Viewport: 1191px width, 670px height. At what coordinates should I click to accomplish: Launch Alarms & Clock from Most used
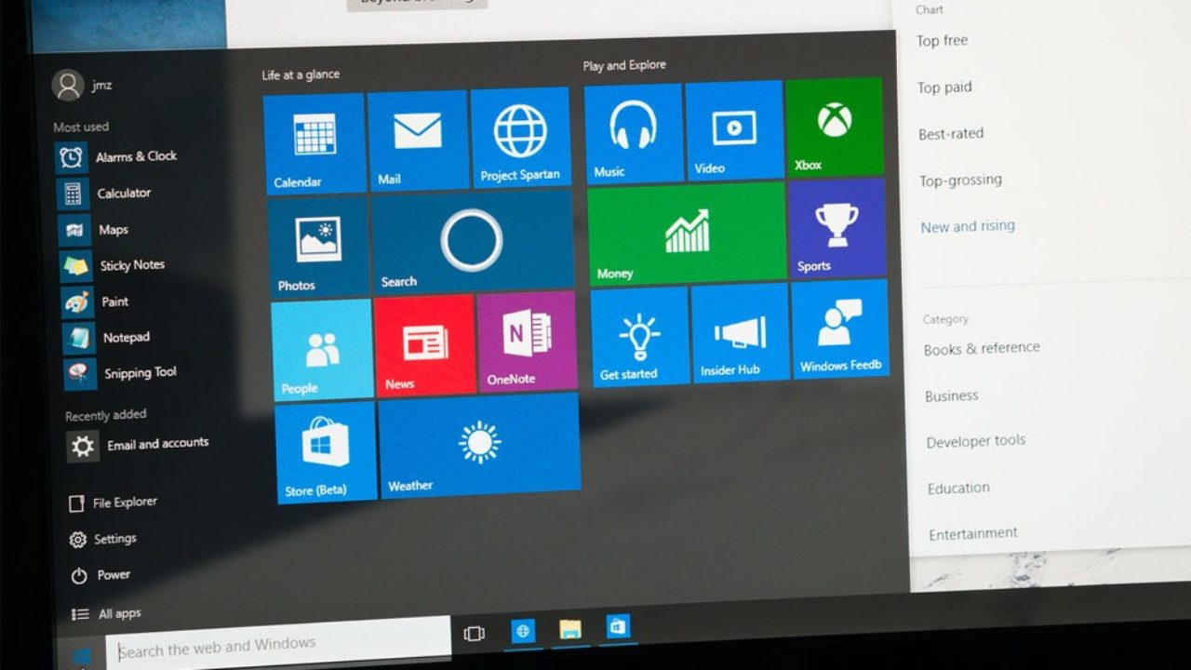coord(116,157)
